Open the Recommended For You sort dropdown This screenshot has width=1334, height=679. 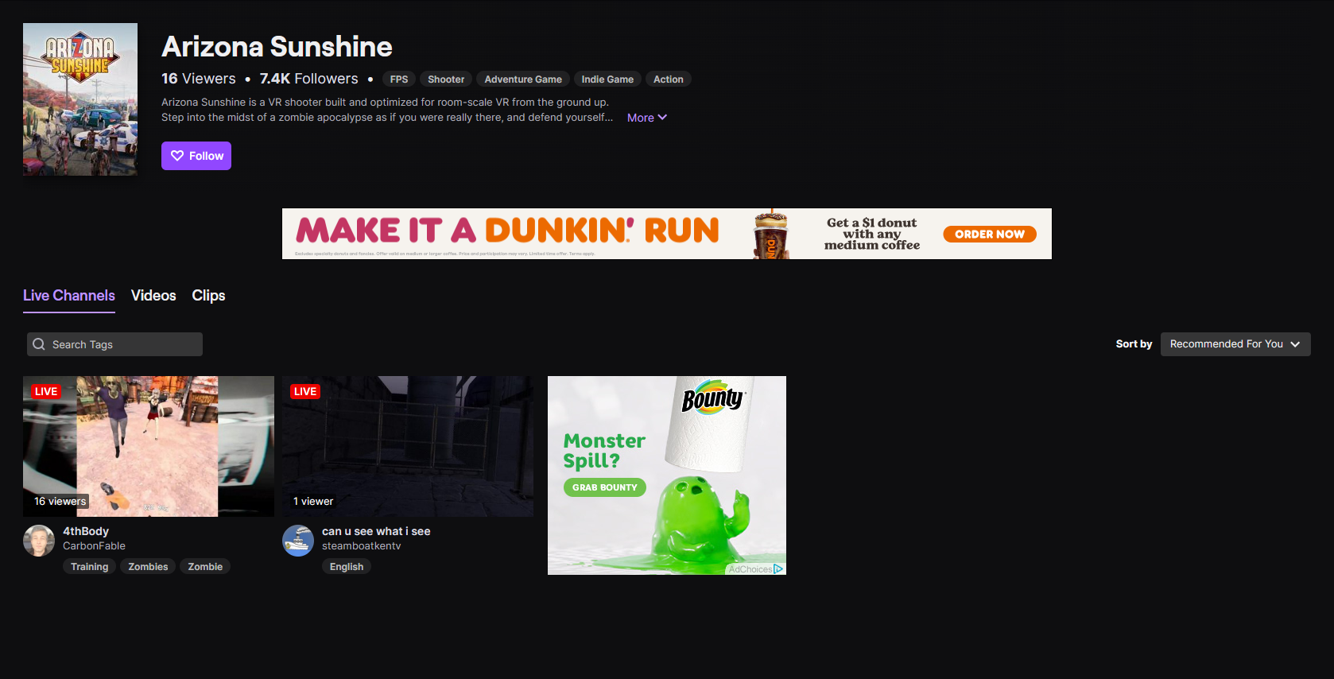coord(1235,344)
